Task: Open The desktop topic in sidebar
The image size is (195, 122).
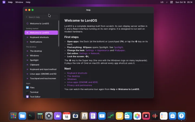Action: coord(41,51)
